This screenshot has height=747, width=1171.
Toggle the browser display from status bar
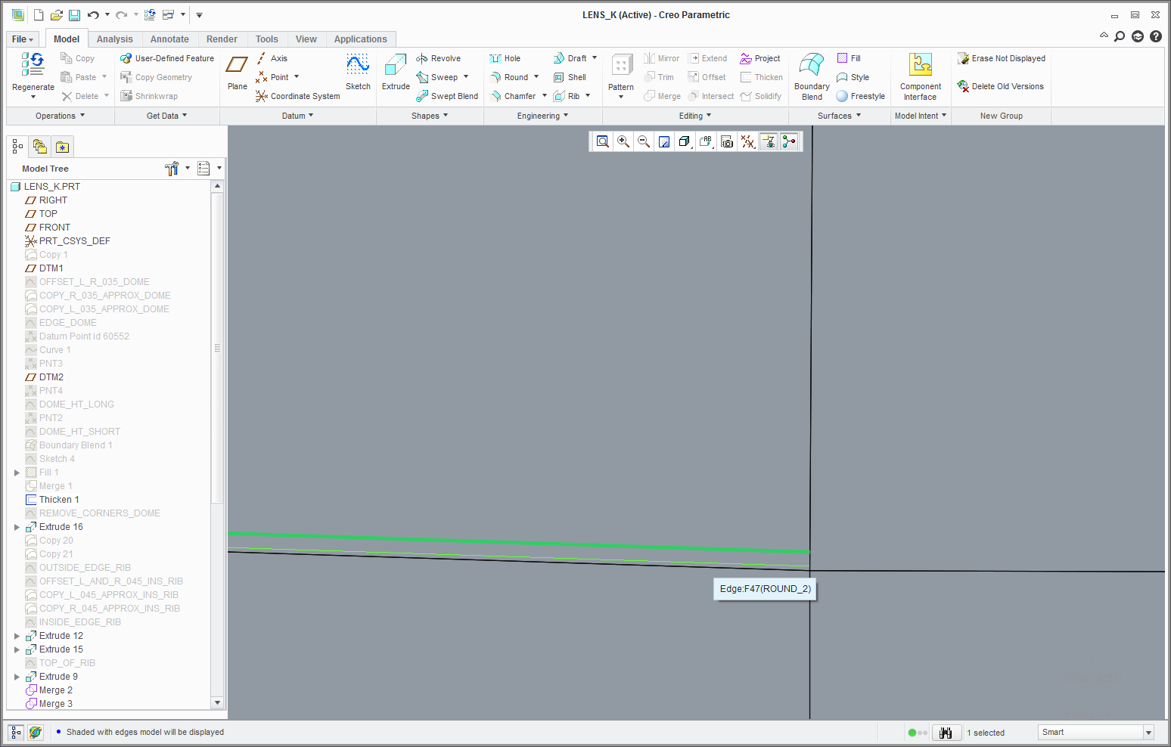pos(36,733)
